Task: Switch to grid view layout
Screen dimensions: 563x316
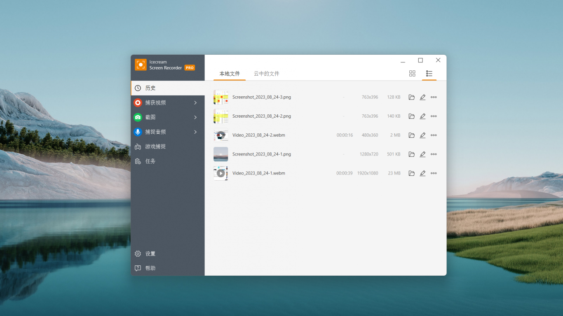Action: tap(412, 74)
